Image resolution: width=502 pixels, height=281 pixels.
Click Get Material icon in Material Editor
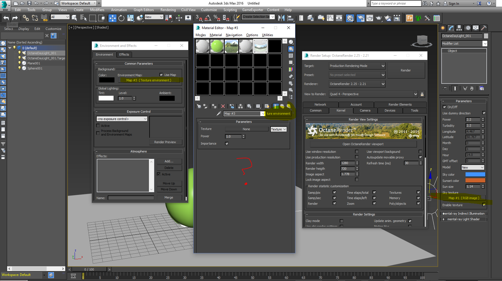click(x=199, y=106)
